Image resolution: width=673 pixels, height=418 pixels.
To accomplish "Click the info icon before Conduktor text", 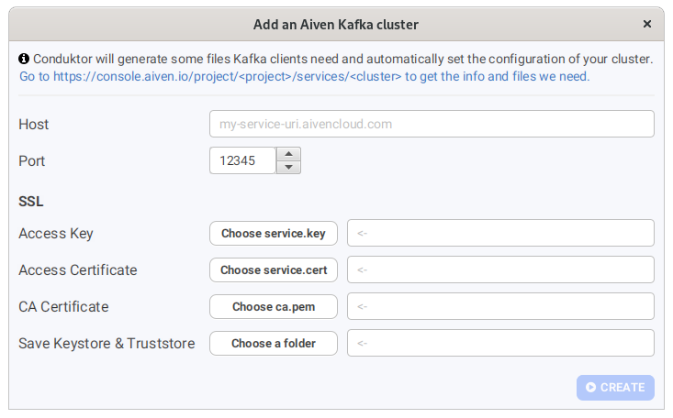I will coord(24,59).
